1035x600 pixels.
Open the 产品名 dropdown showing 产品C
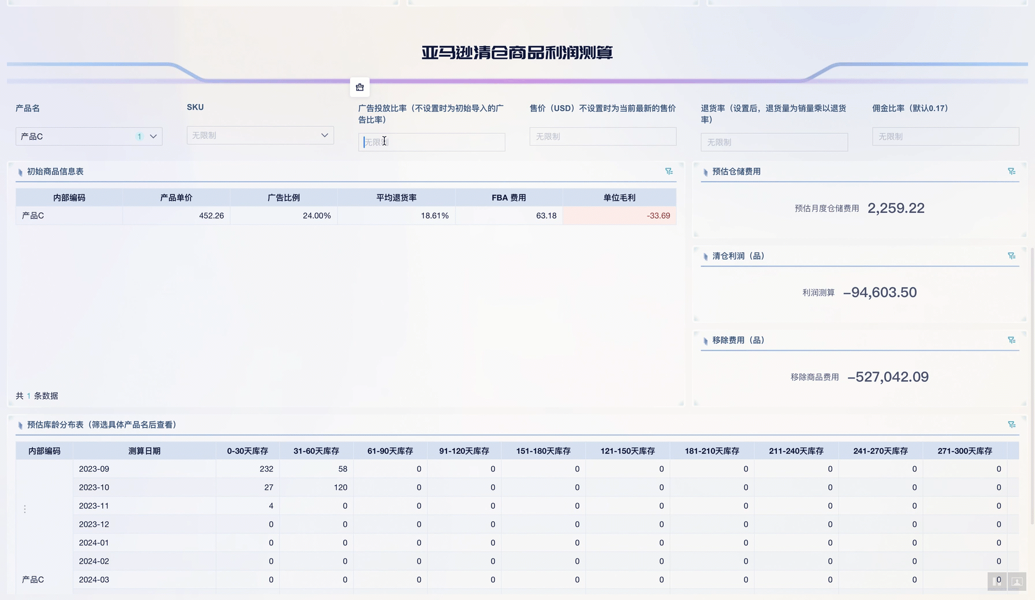pos(89,136)
